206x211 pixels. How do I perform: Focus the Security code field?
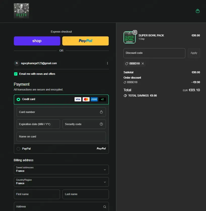[84, 124]
